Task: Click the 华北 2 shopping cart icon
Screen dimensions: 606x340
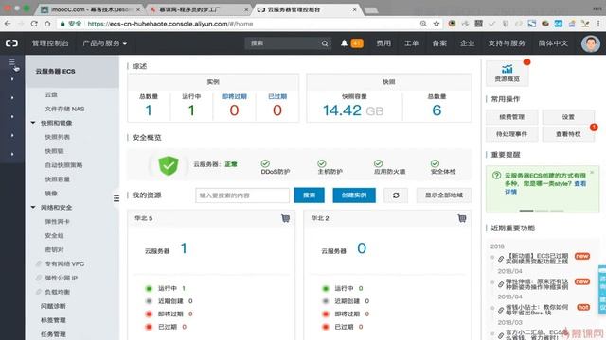Action: [x=461, y=218]
